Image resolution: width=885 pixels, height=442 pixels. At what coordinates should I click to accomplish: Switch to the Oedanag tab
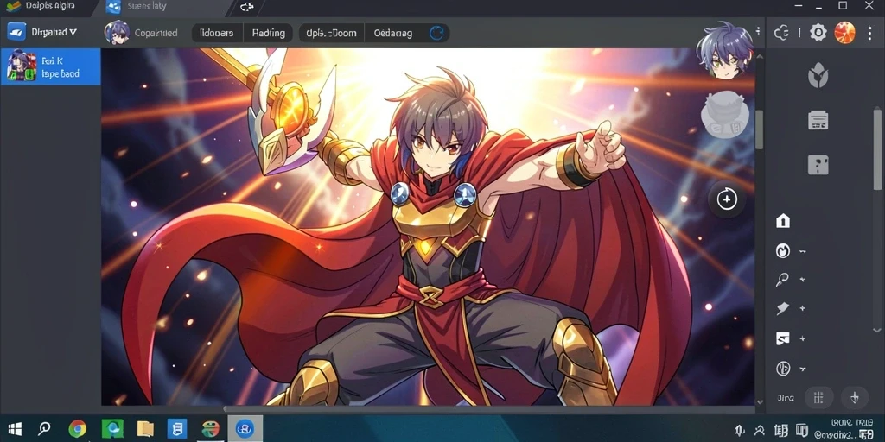(393, 33)
